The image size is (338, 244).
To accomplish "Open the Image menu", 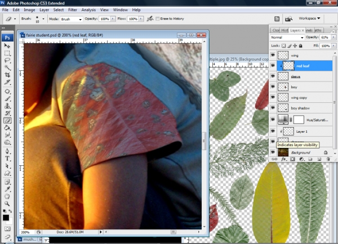I will 29,10.
